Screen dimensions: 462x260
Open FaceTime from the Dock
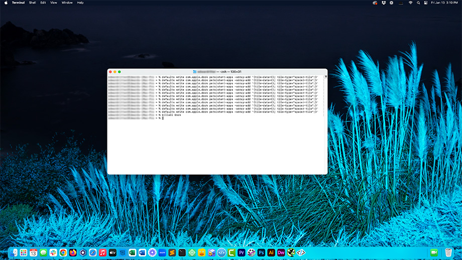coord(434,252)
